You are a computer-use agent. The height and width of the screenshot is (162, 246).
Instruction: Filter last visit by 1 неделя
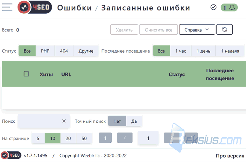point(230,51)
